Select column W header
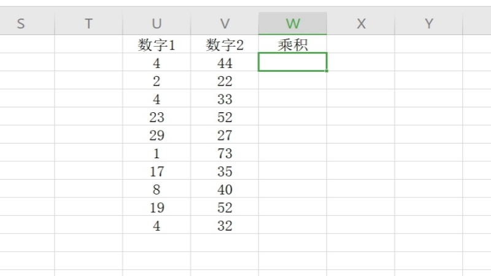The width and height of the screenshot is (491, 276). (x=293, y=23)
